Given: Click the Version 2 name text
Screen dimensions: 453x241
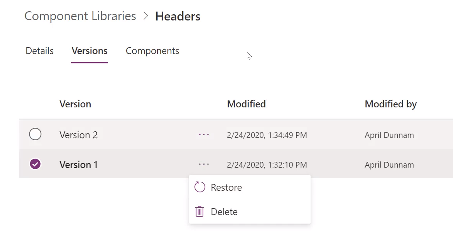Looking at the screenshot, I should [x=79, y=135].
